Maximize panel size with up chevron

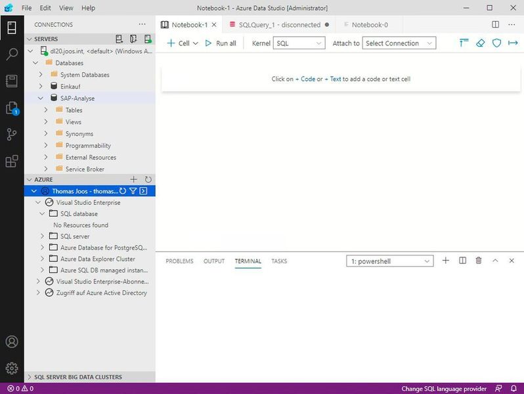[x=495, y=260]
